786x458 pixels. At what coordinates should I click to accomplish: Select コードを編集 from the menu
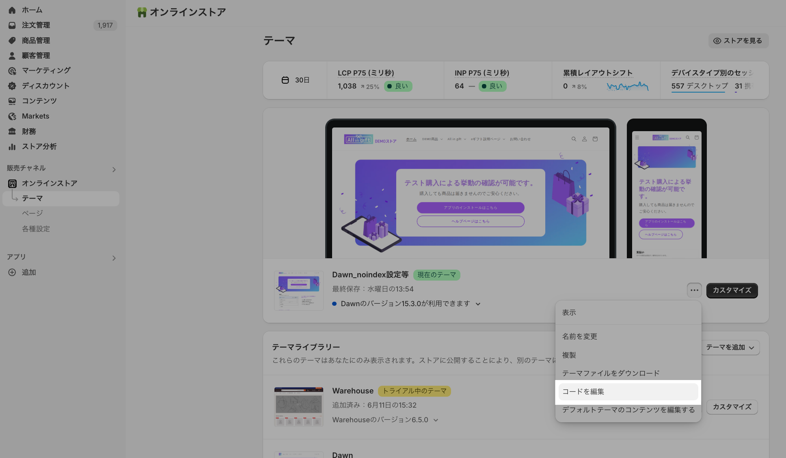[628, 392]
